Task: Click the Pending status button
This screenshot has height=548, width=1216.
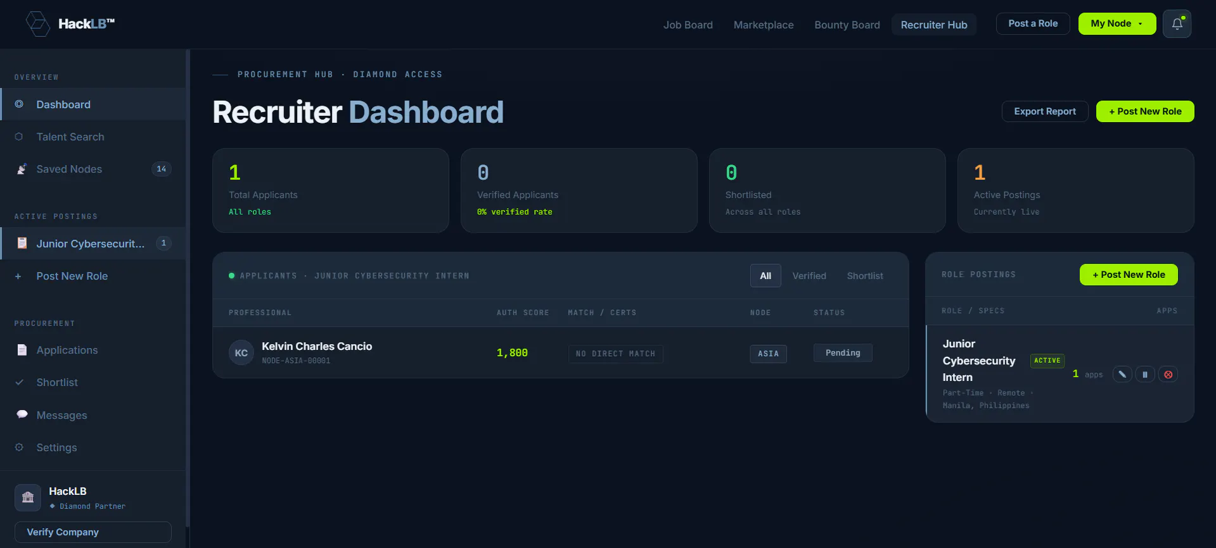Action: 843,352
